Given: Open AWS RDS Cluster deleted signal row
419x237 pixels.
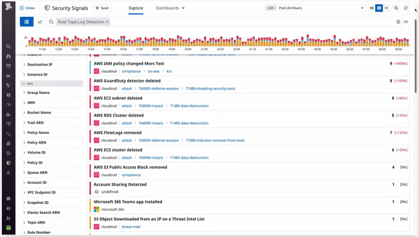Looking at the screenshot, I should 249,119.
